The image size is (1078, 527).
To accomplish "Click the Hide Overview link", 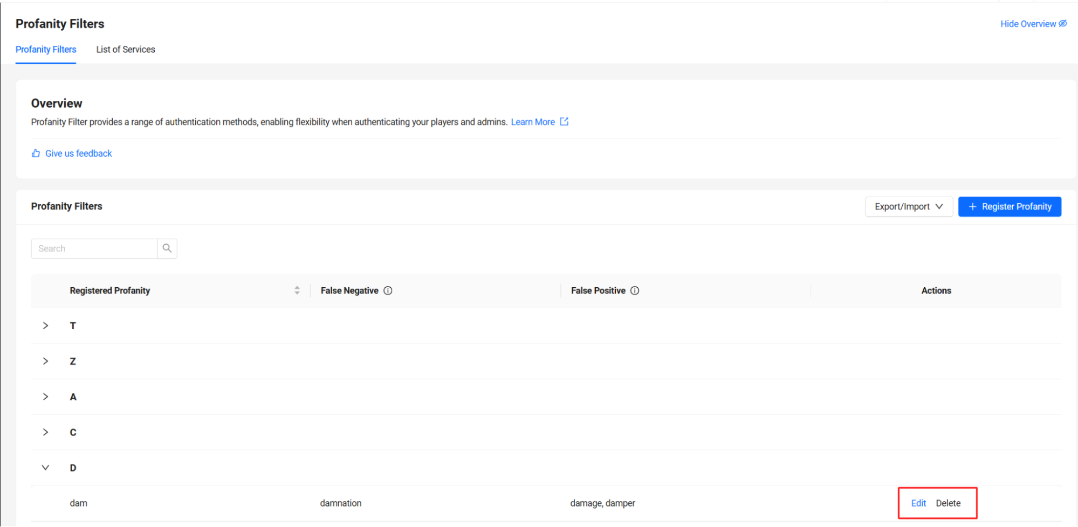I will [x=1028, y=24].
